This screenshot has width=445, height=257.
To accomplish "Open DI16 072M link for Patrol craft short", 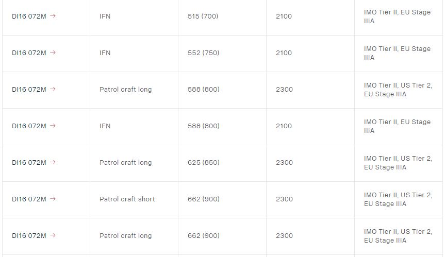I will point(29,199).
